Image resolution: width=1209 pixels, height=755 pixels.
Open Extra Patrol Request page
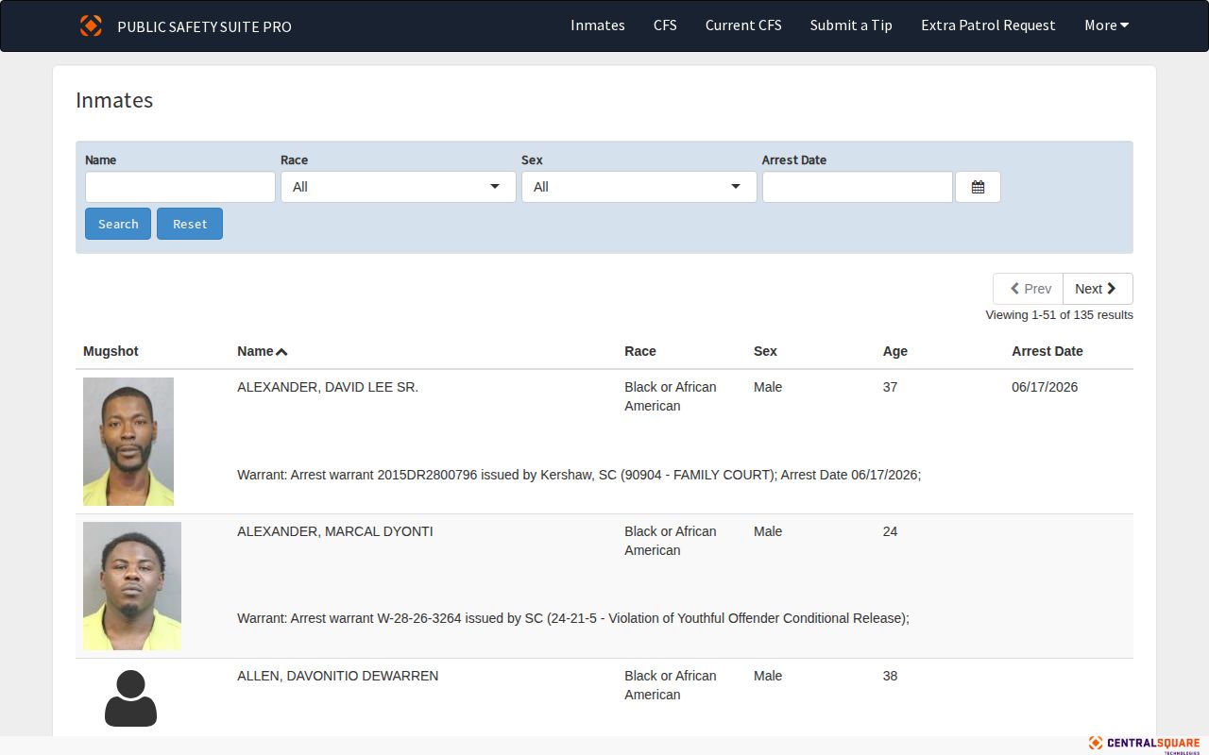[x=988, y=25]
